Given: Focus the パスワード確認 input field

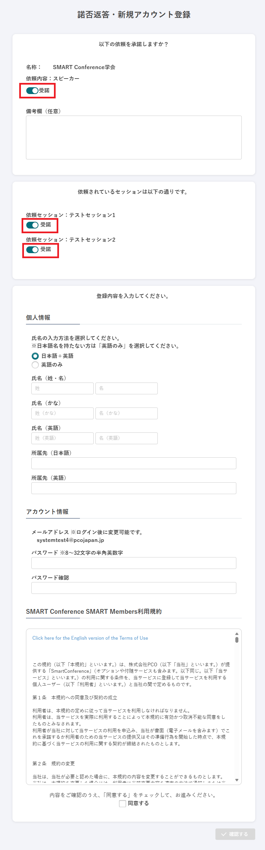Looking at the screenshot, I should (x=134, y=588).
